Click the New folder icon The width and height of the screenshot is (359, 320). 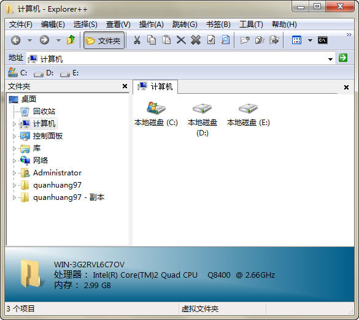pos(245,40)
